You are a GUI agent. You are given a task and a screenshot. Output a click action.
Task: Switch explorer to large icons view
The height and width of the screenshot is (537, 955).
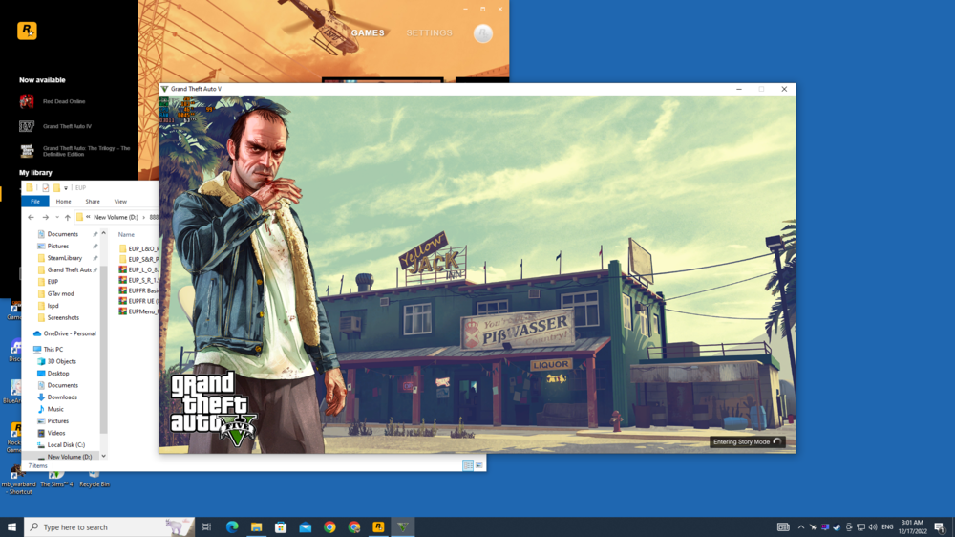[x=479, y=465]
